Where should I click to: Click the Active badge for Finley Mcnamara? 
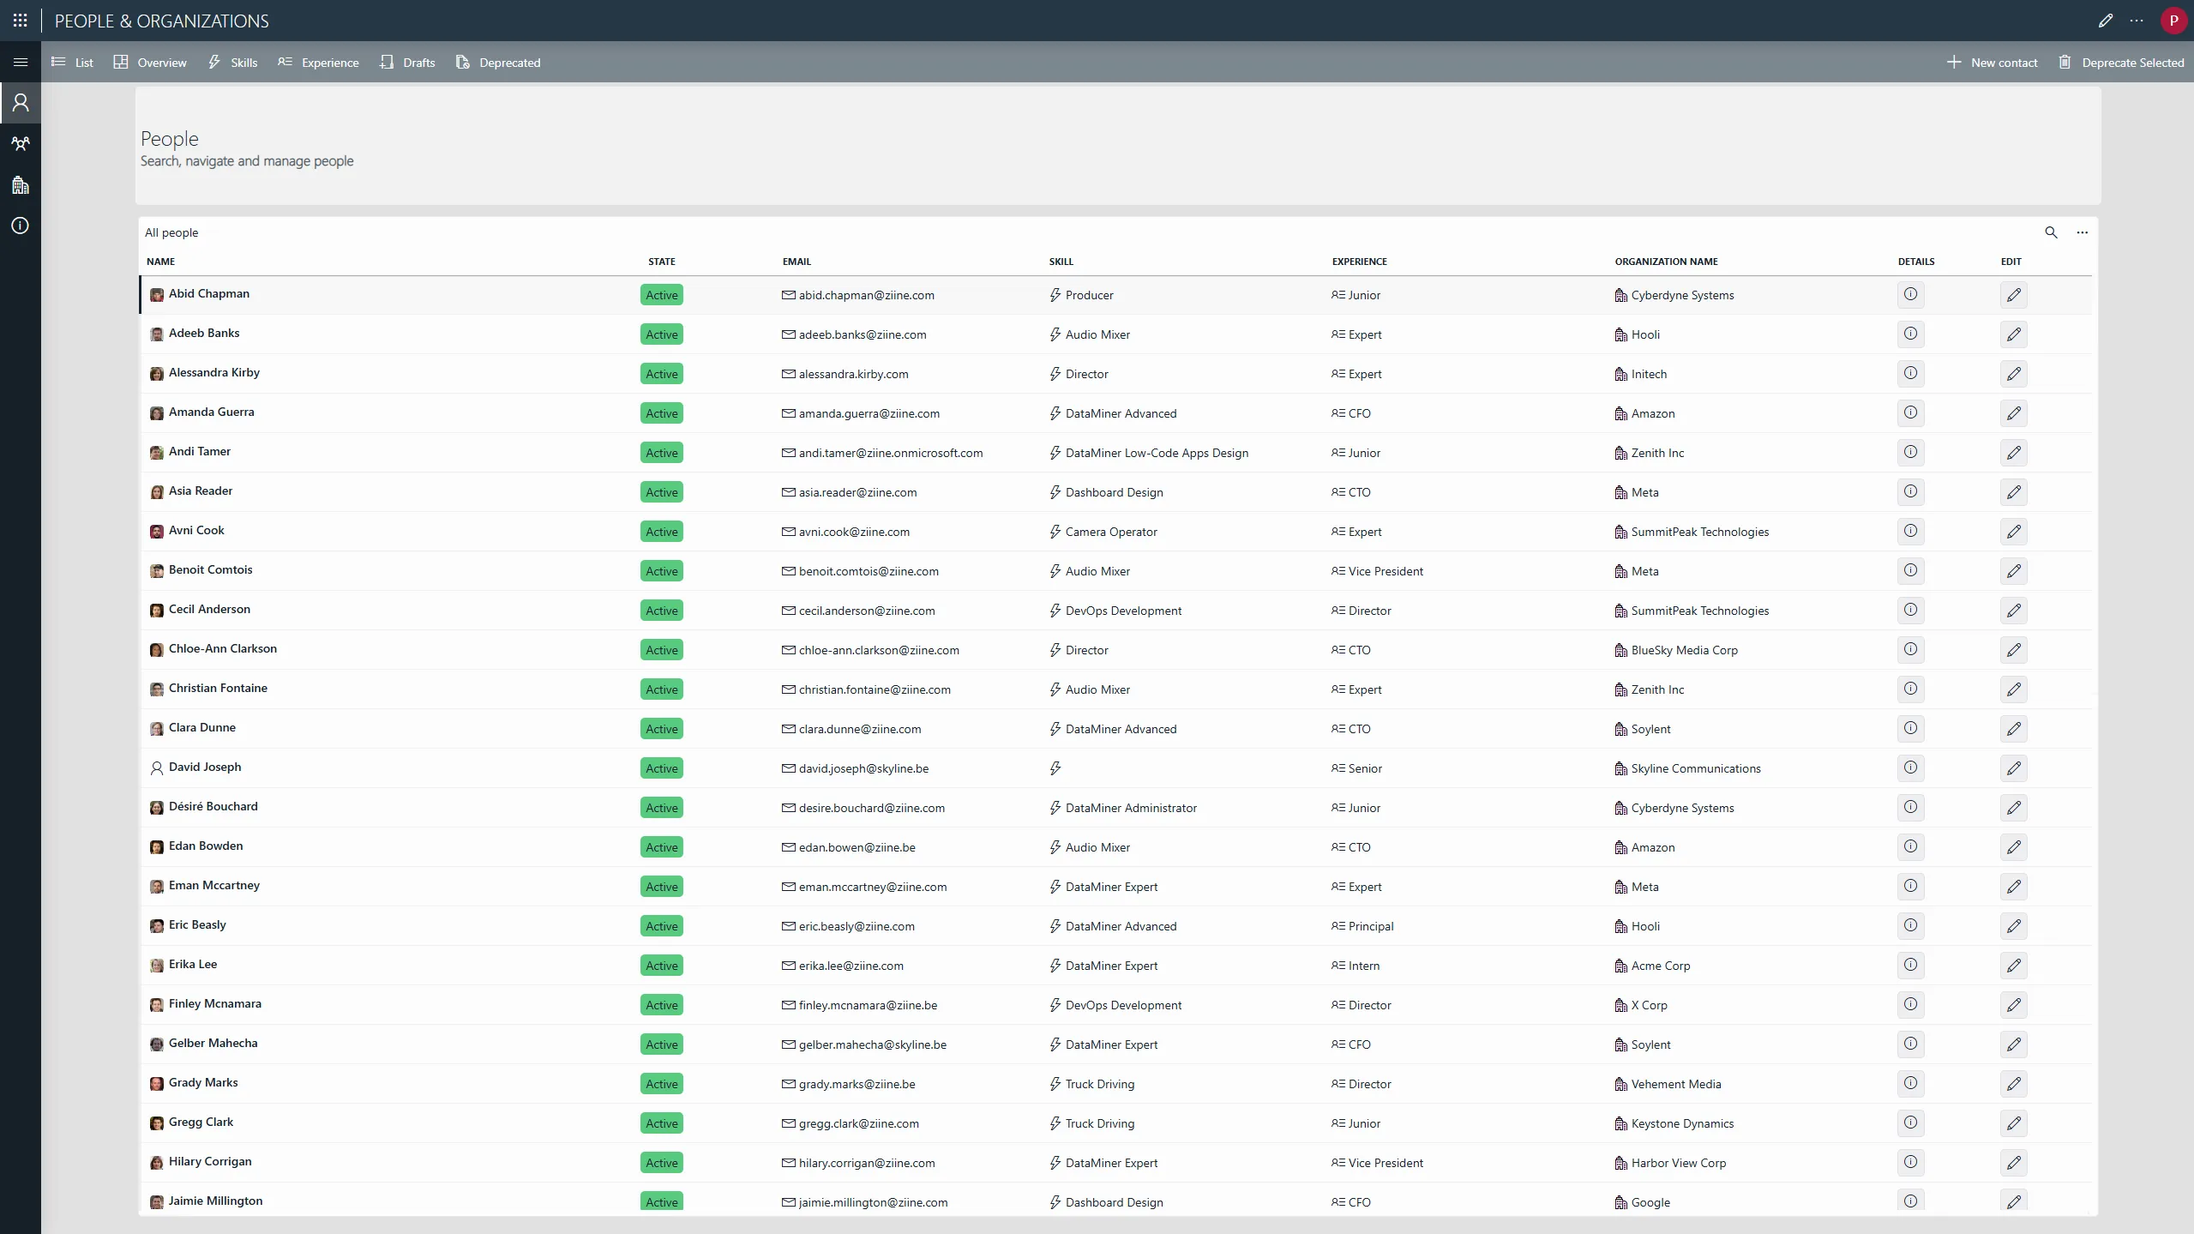coord(661,1005)
